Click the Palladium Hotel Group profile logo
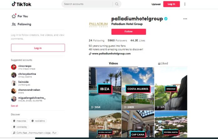The image size is (218, 139). point(98,25)
